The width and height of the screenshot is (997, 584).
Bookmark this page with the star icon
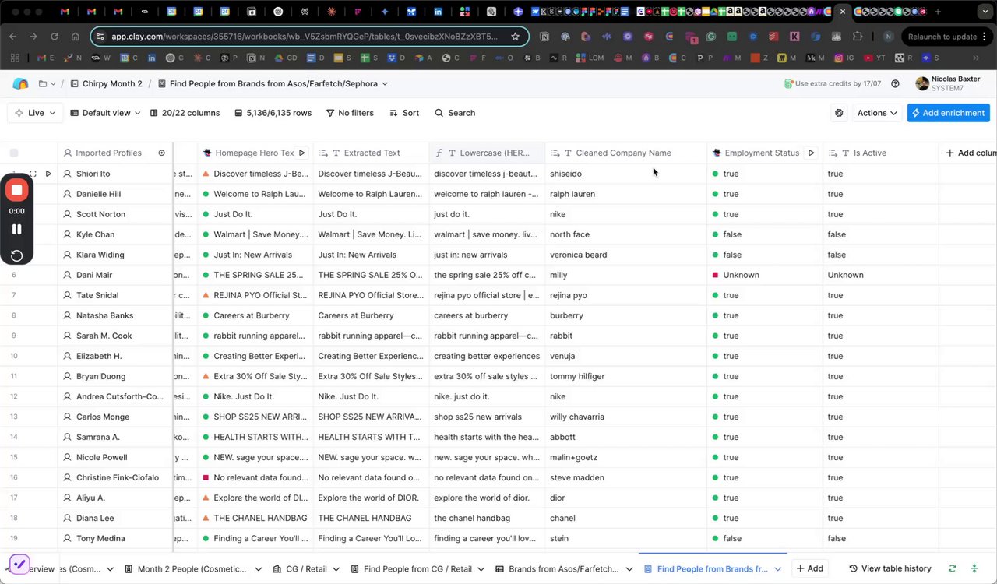[515, 37]
